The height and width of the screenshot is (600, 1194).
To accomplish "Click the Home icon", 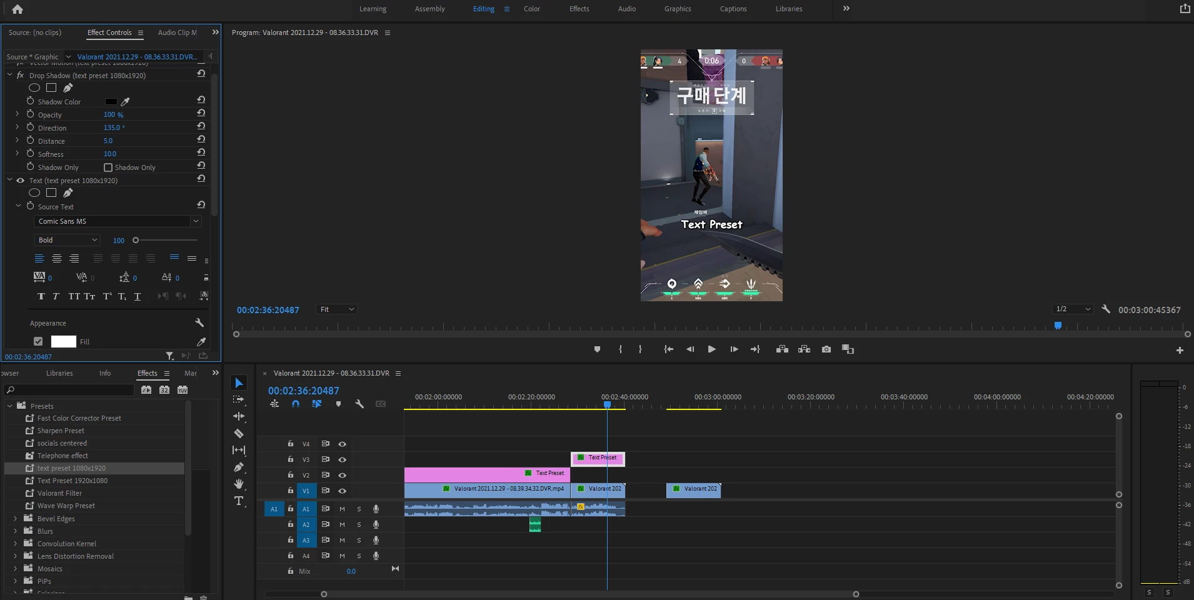I will pos(18,9).
